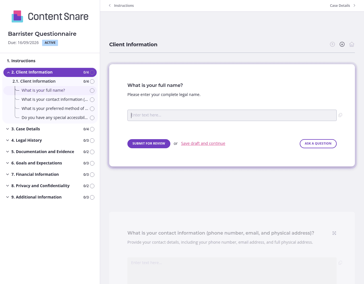Toggle status circle for Privacy and Confidentiality

click(x=92, y=186)
